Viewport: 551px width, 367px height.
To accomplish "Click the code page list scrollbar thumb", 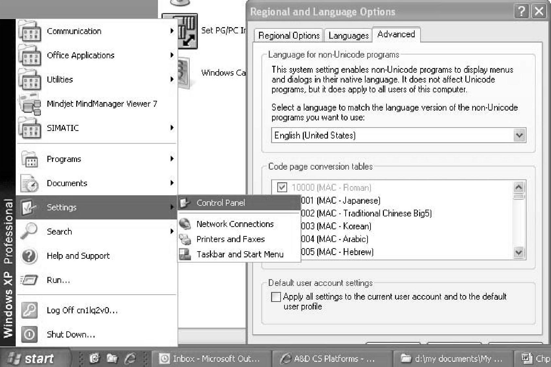I will click(519, 196).
